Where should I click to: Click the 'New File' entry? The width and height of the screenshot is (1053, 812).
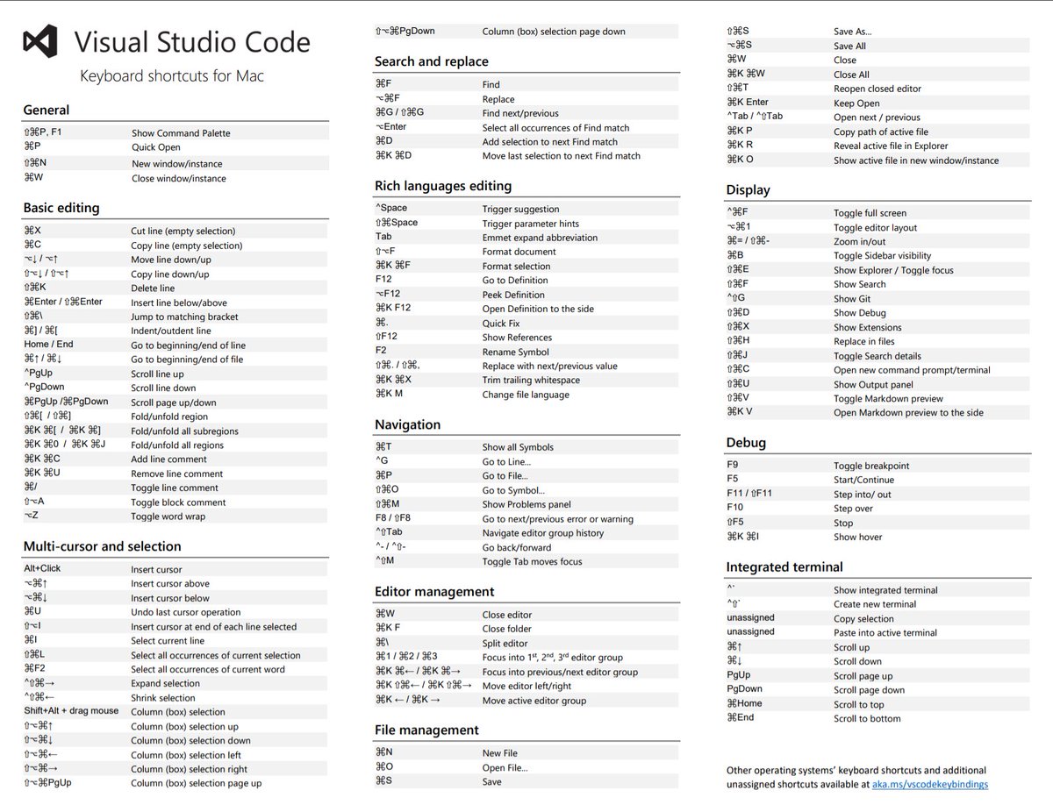[x=500, y=753]
